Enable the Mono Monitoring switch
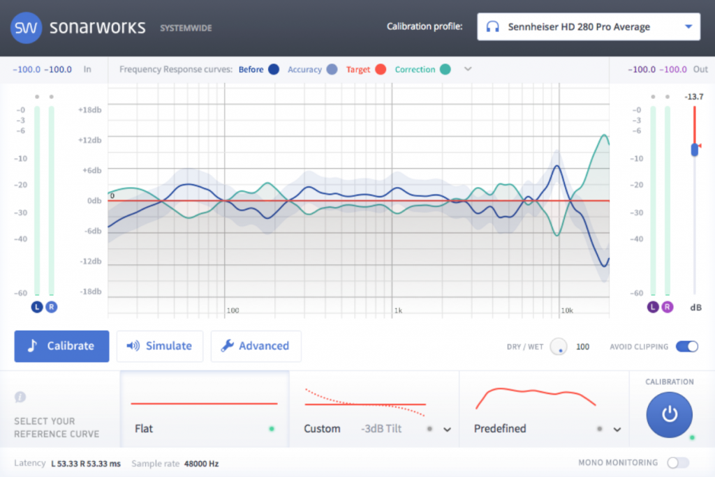Screen dimensions: 715x477 pos(677,462)
